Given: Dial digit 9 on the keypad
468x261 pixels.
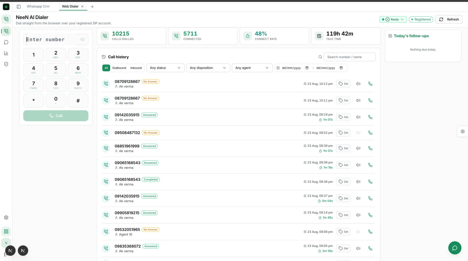Looking at the screenshot, I should (78, 85).
